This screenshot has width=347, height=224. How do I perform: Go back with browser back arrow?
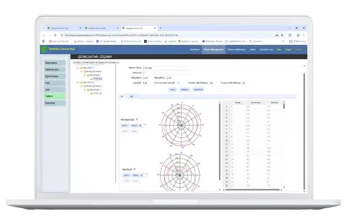[44, 35]
